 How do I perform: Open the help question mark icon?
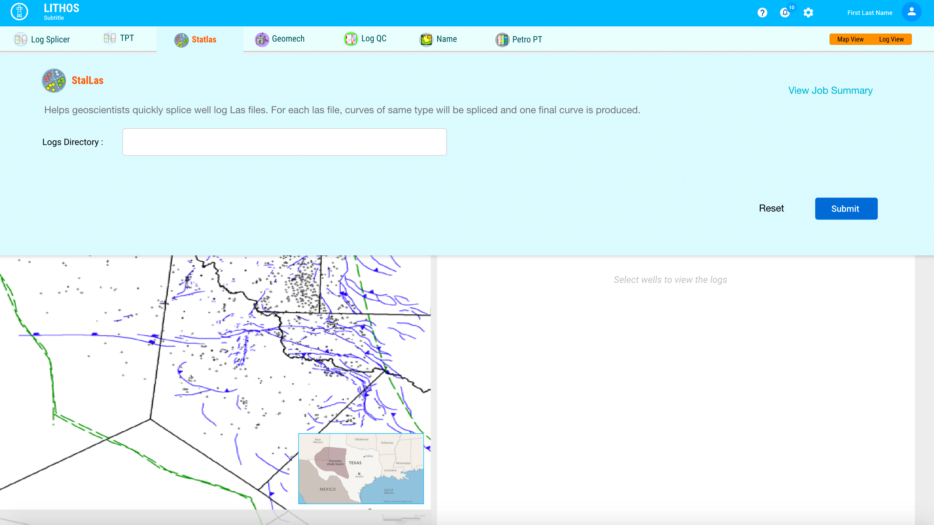click(762, 13)
